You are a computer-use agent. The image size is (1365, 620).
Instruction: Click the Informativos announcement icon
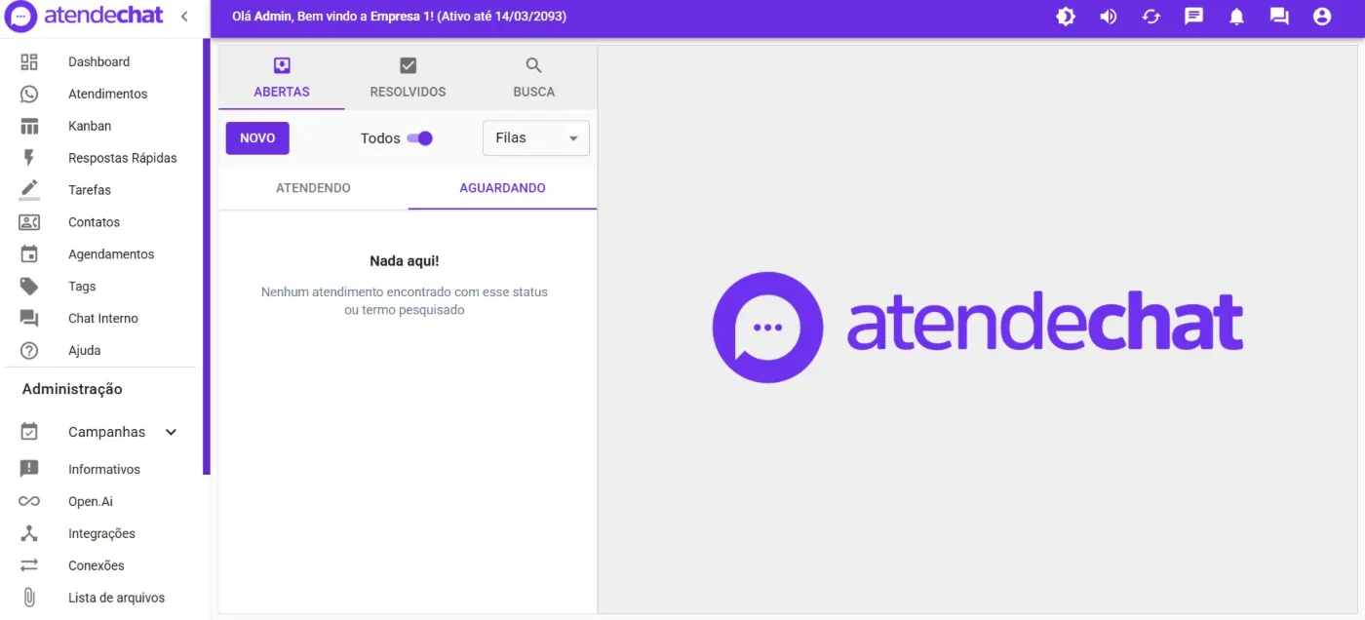pyautogui.click(x=29, y=469)
